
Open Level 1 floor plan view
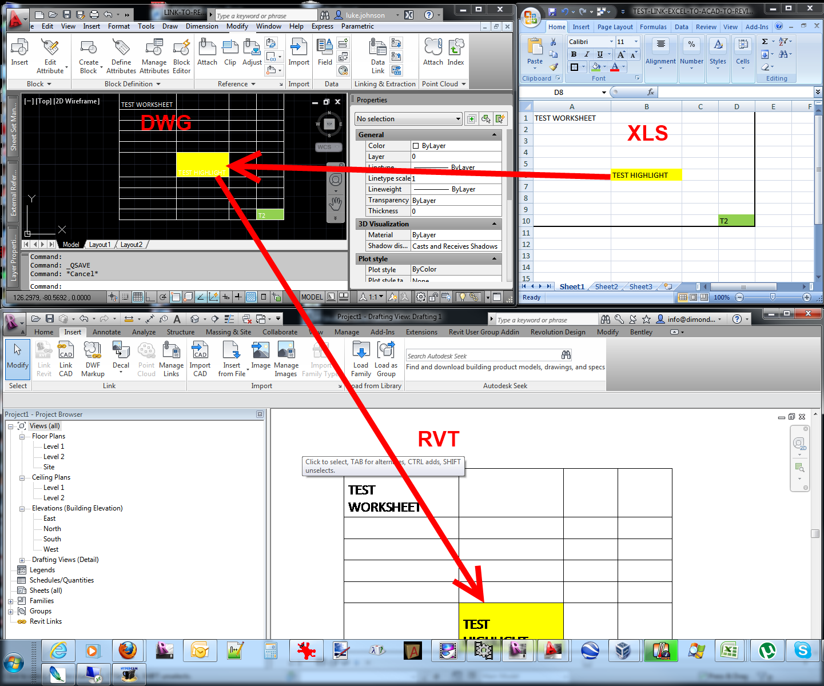(54, 446)
